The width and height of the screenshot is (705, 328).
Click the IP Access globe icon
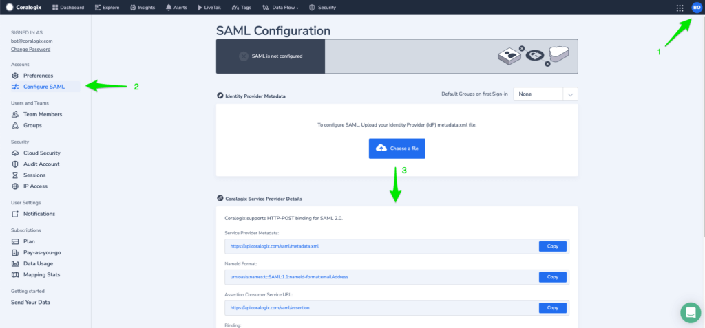click(15, 186)
